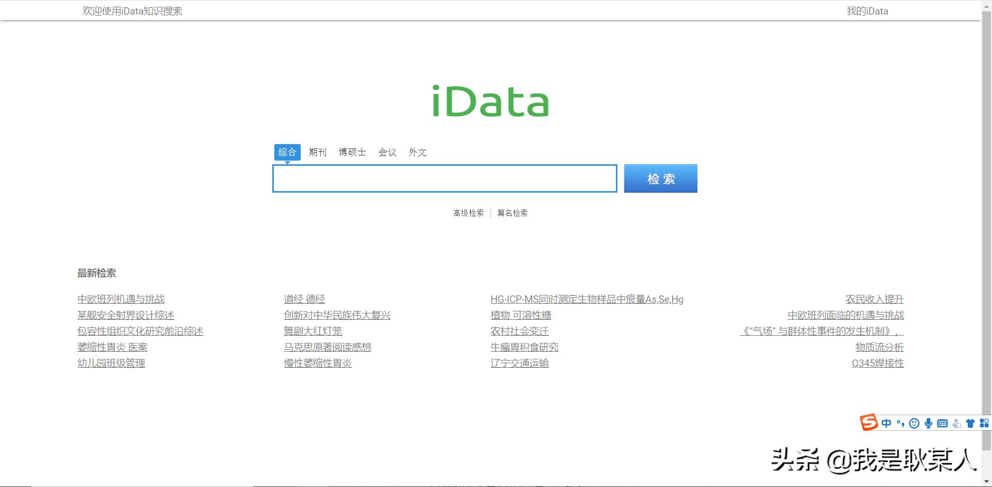Viewport: 992px width, 487px height.
Task: Open recent search 物质流分析
Action: tap(879, 347)
